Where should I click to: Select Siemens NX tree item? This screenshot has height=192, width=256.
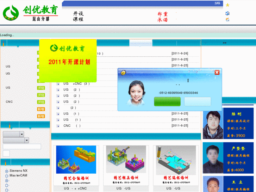[18, 171]
